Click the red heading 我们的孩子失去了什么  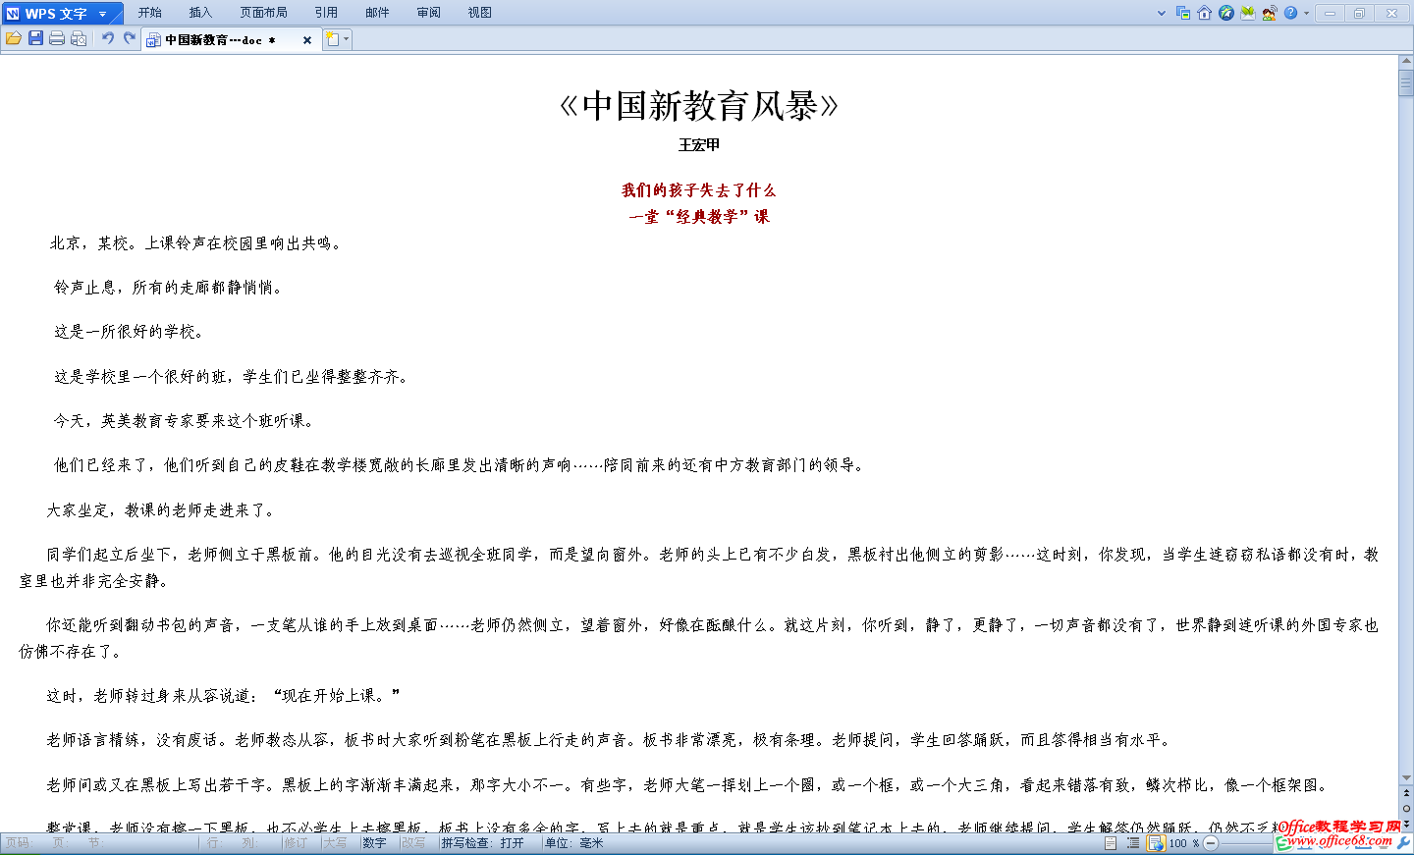click(x=698, y=190)
